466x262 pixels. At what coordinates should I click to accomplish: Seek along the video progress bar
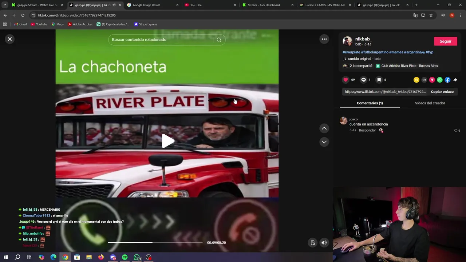[x=155, y=242]
